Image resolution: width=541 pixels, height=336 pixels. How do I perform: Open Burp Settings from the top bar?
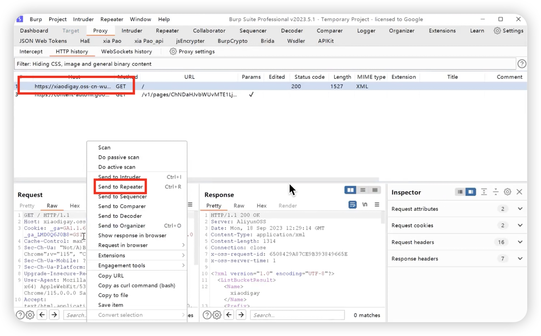pos(508,31)
